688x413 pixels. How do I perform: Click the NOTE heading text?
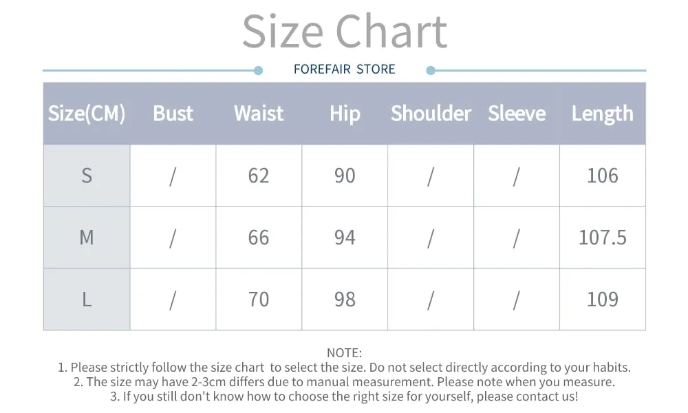pyautogui.click(x=345, y=353)
